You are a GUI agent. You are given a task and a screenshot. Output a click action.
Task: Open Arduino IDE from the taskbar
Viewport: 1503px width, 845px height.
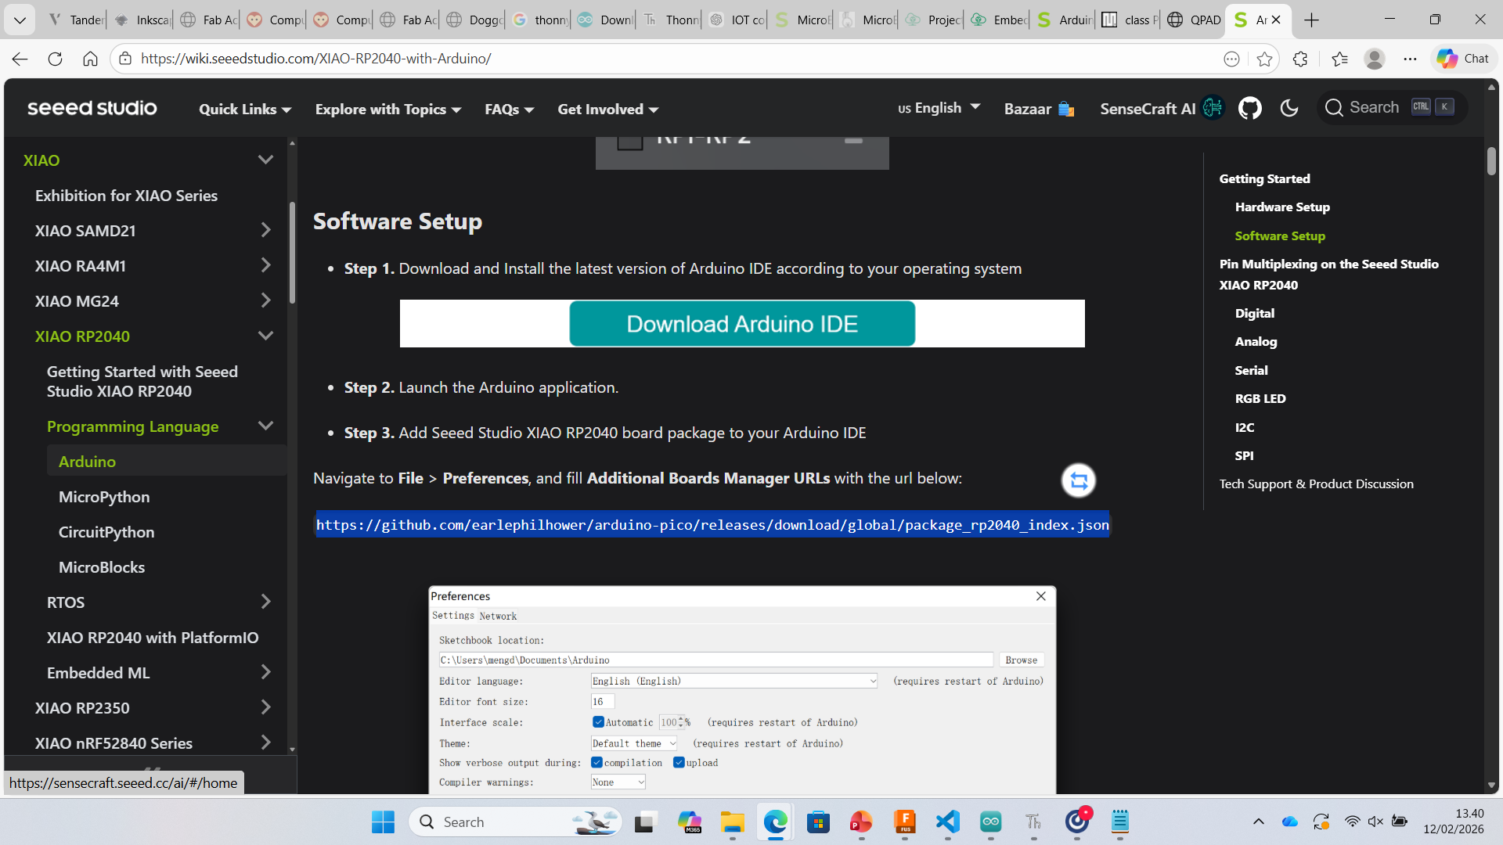[990, 822]
